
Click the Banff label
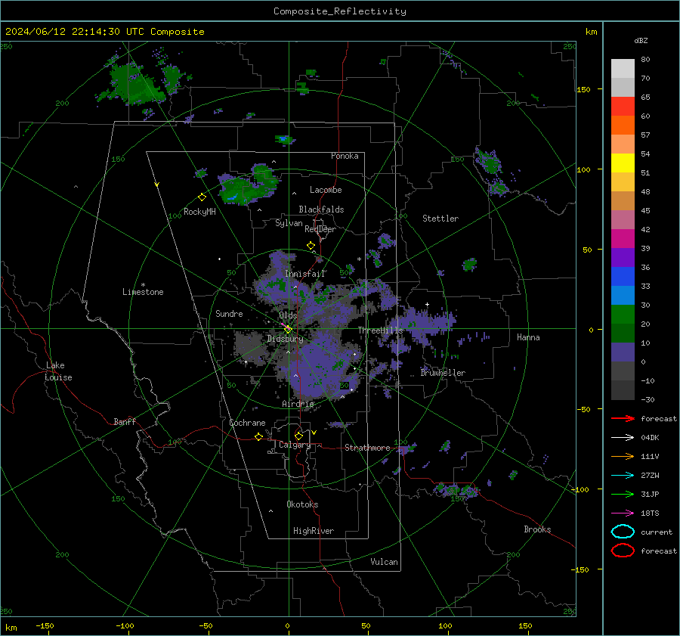pyautogui.click(x=125, y=422)
